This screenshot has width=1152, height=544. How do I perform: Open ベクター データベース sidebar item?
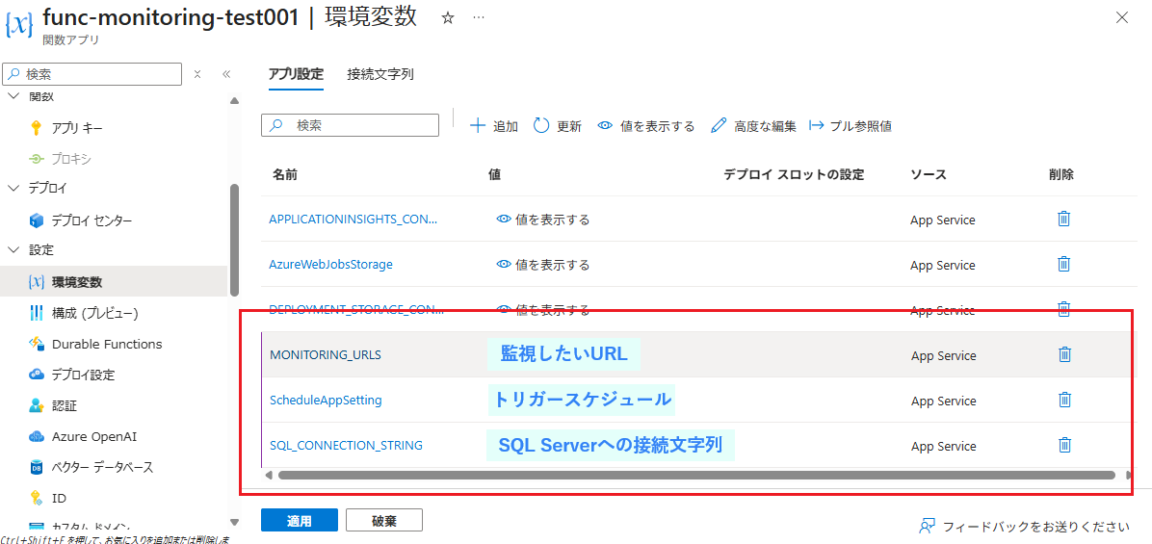(102, 467)
